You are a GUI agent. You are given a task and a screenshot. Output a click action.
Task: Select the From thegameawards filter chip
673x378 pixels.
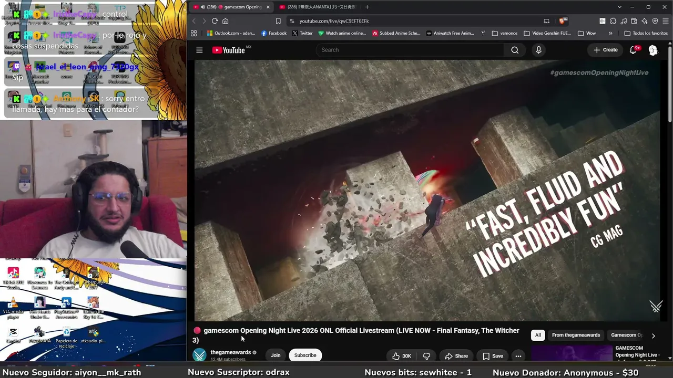[576, 335]
